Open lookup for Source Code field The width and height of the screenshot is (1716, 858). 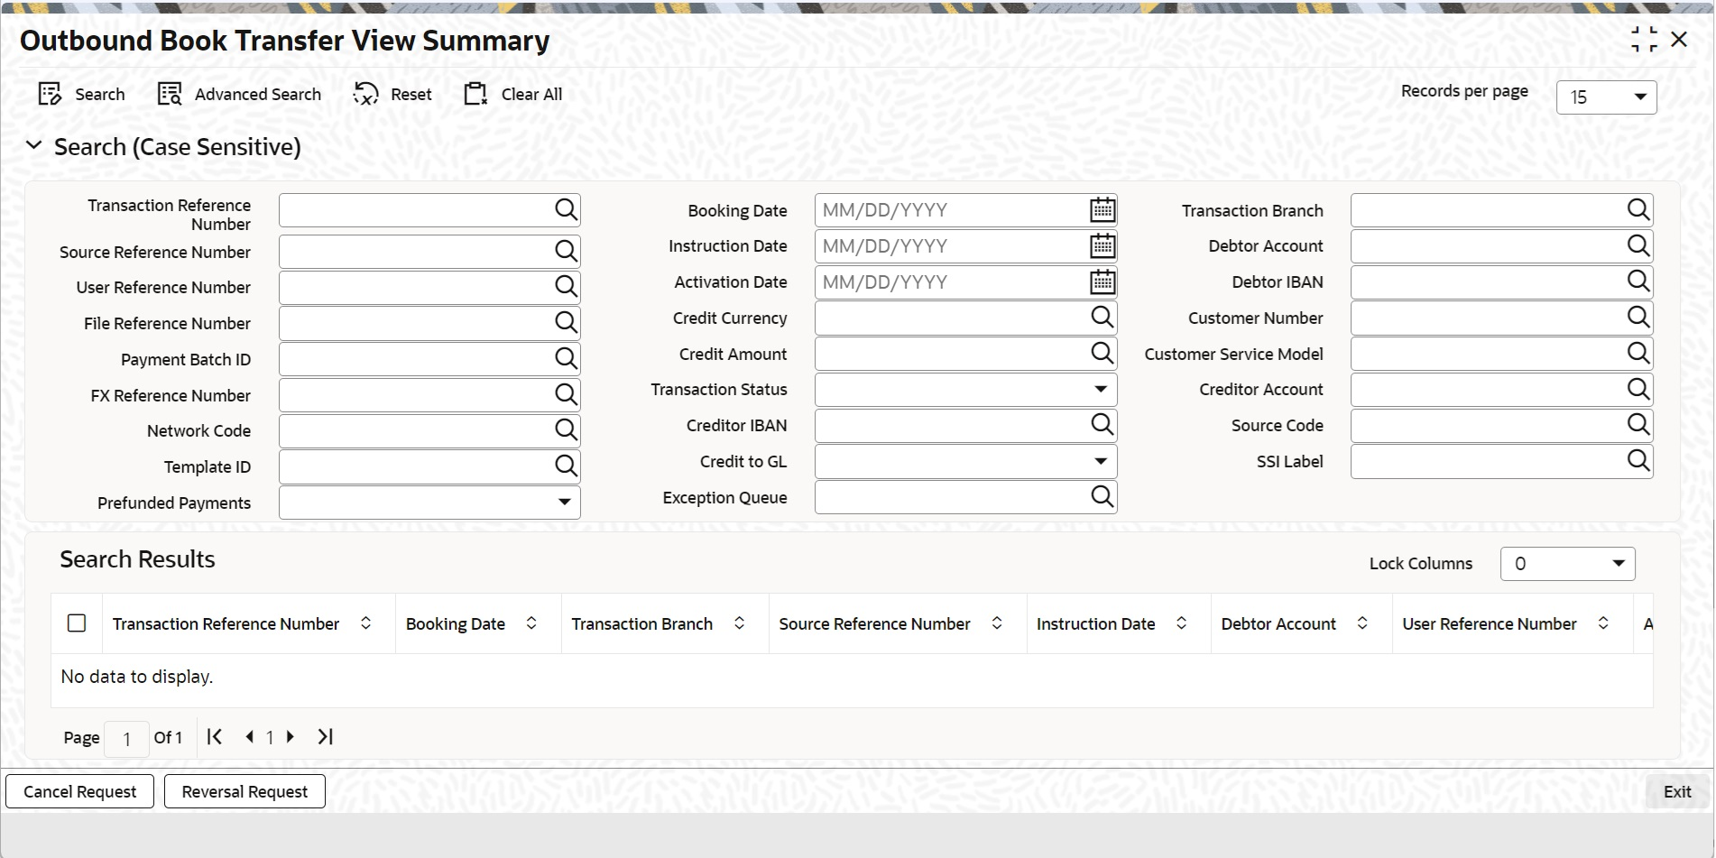[1638, 425]
